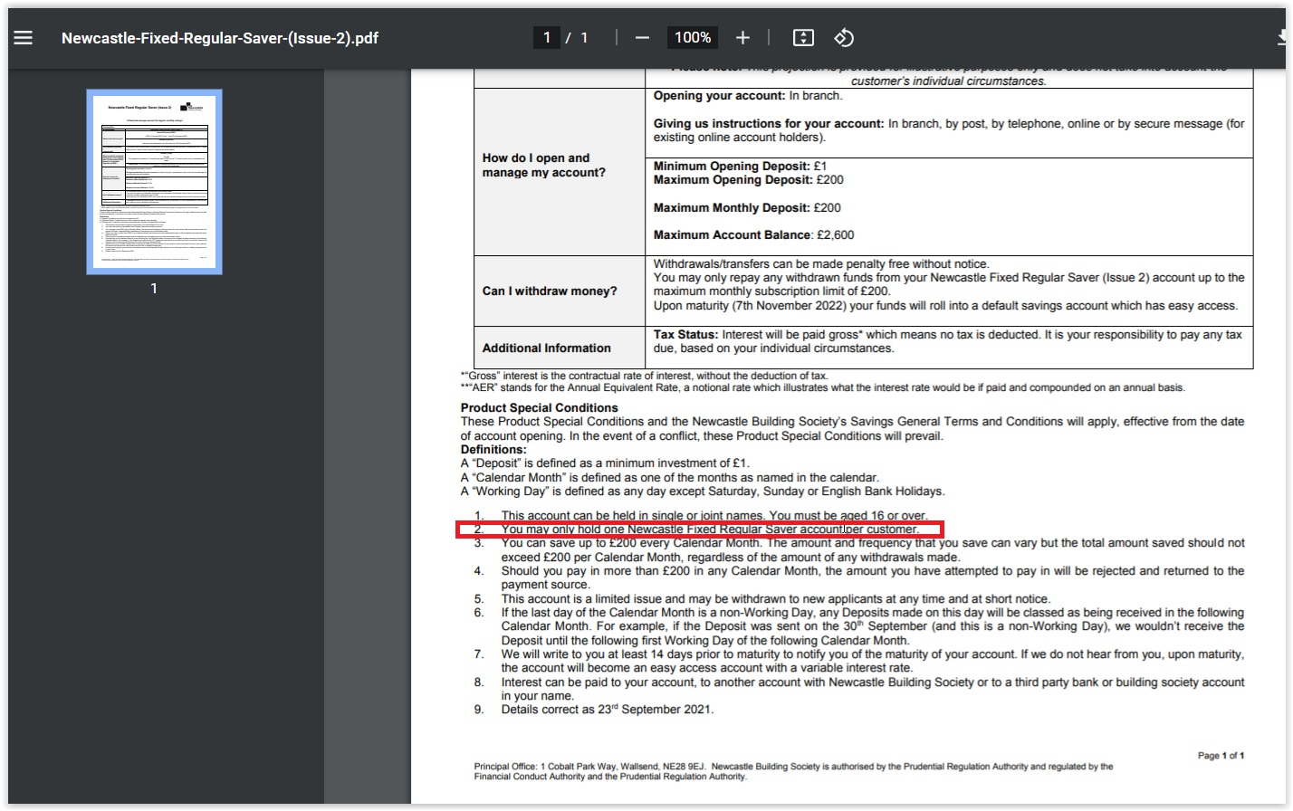Screen dimensions: 1293x811
Task: Click the '*"Gross" interest' footnote line
Action: 645,376
